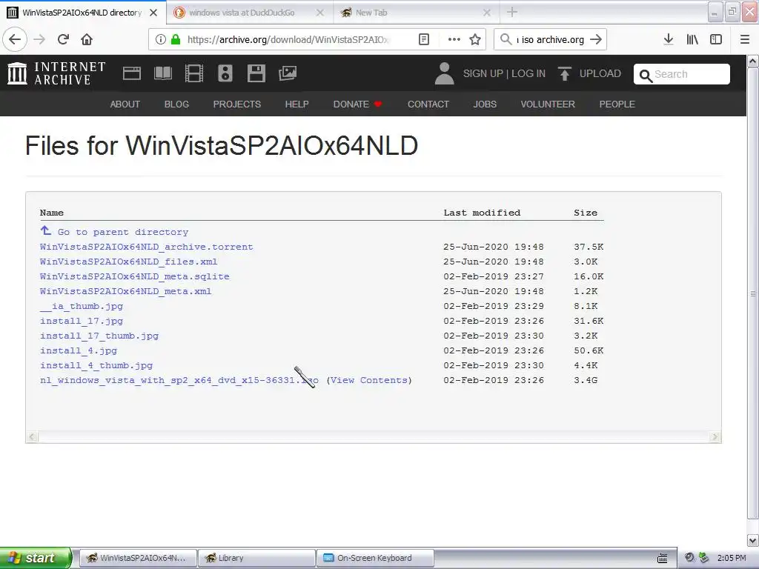Open the Windows start button
The image size is (759, 569).
click(36, 558)
